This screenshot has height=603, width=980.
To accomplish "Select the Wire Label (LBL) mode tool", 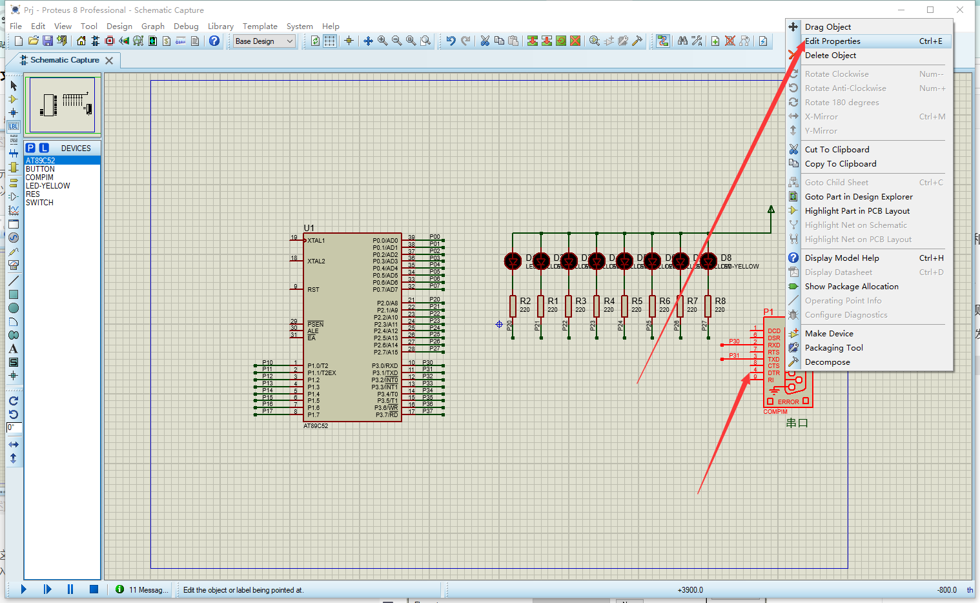I will (x=14, y=126).
